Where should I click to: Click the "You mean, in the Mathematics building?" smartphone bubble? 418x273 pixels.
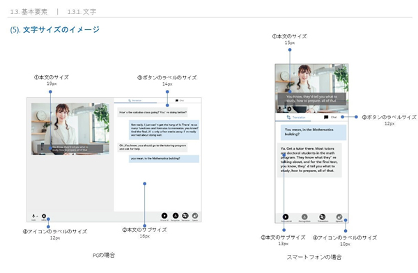[x=313, y=132]
